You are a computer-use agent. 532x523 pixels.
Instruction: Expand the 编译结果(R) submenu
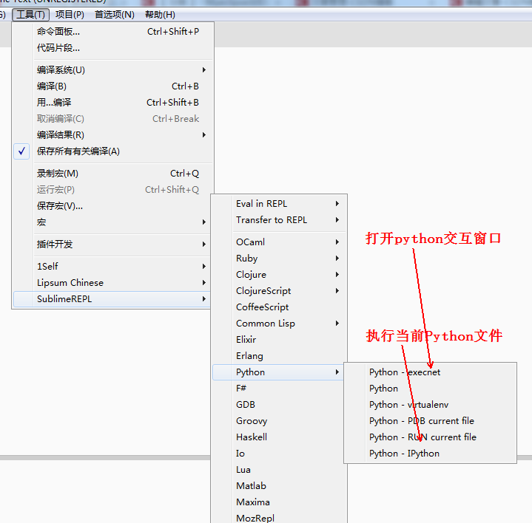(113, 135)
